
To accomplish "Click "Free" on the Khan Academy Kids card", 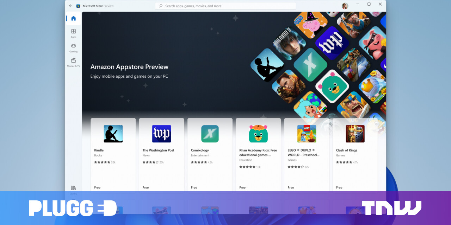I will (x=242, y=188).
